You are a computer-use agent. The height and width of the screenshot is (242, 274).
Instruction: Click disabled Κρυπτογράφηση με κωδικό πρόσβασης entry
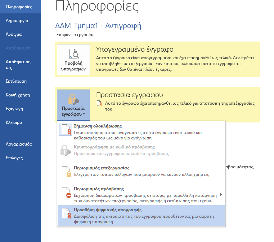tap(141, 150)
